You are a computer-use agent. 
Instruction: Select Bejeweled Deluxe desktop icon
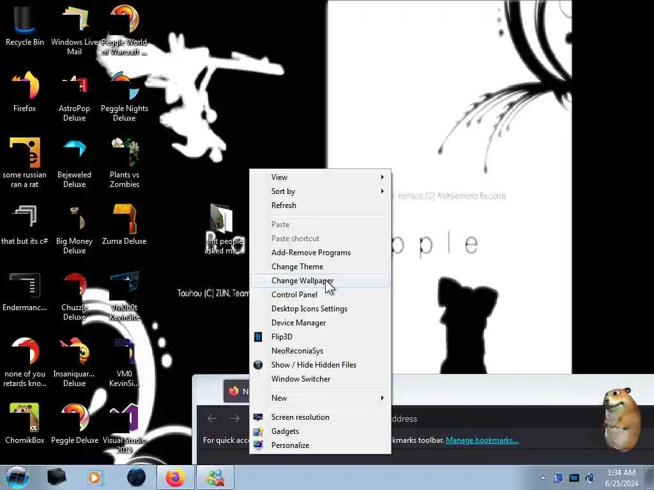pos(74,163)
